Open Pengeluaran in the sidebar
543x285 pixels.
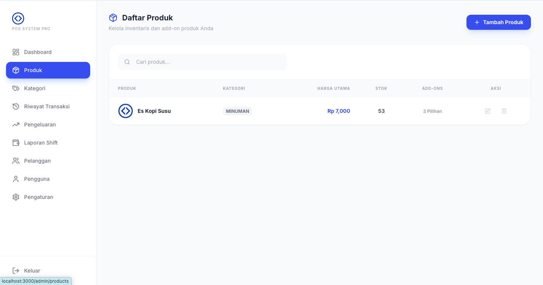click(x=40, y=125)
